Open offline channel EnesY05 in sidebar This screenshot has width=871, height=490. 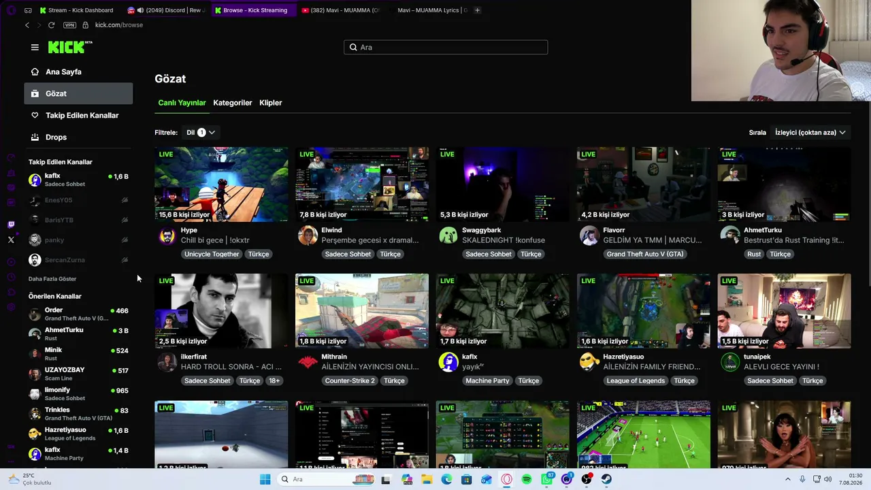click(78, 200)
